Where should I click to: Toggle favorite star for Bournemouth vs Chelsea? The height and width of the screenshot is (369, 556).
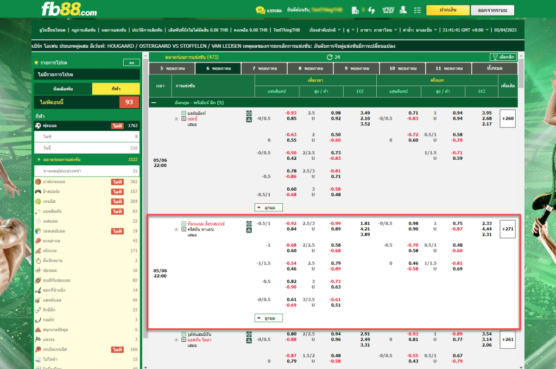pyautogui.click(x=176, y=118)
